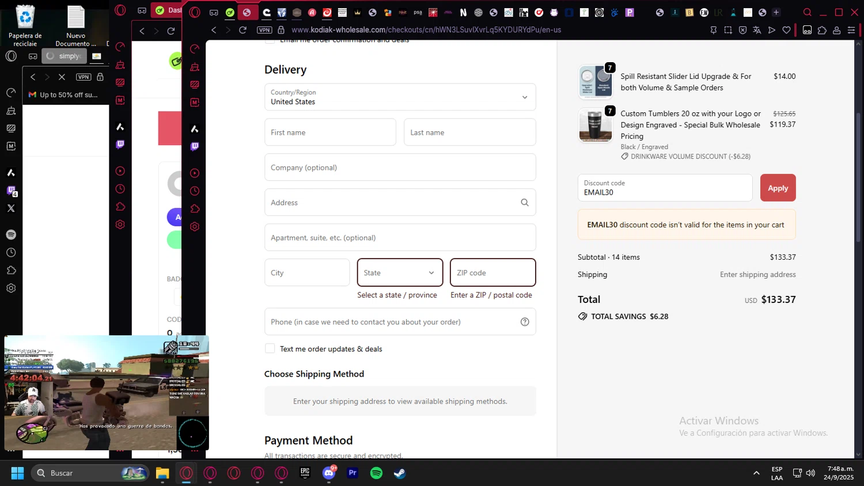Viewport: 864px width, 486px height.
Task: Select the simply tab in leftmost window
Action: click(64, 56)
